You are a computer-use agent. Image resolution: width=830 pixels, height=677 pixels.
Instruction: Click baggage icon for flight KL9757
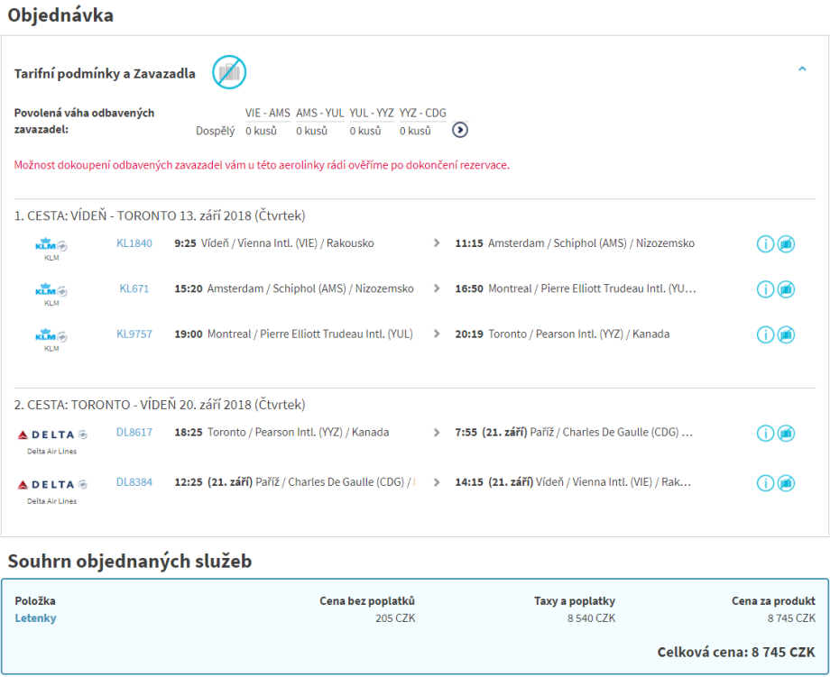pyautogui.click(x=786, y=334)
